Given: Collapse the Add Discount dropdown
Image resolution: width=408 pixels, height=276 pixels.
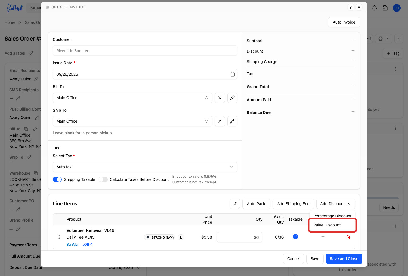Looking at the screenshot, I should tap(336, 204).
